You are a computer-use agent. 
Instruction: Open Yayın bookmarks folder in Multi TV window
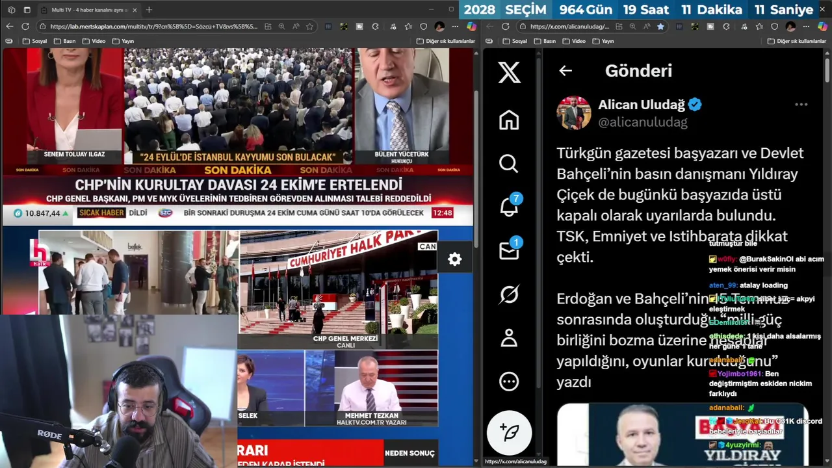[x=123, y=41]
